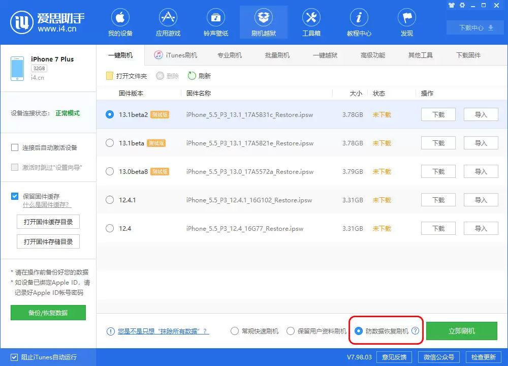Open 应用游戏 app store icon
This screenshot has height=366, width=508.
pos(168,17)
